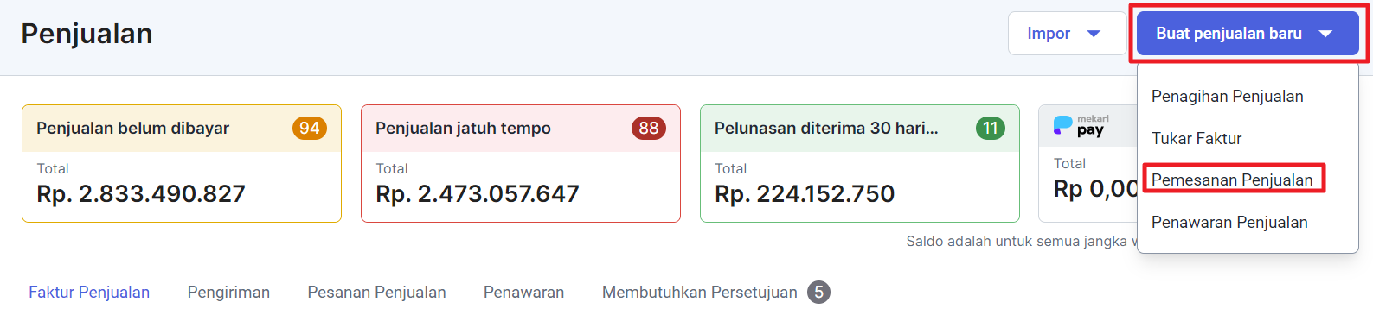Viewport: 1373px width, 315px height.
Task: Click the red 88 overdue count badge
Action: (649, 129)
